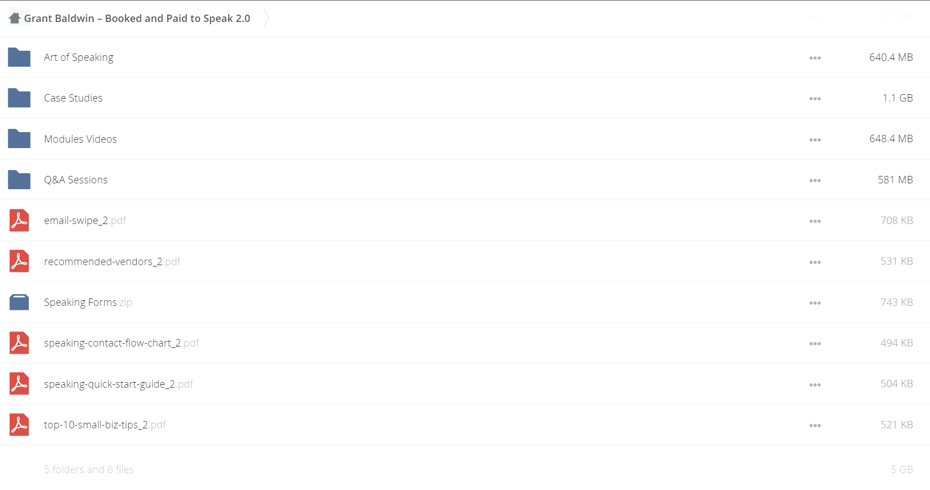This screenshot has height=490, width=930.
Task: Open the speaking-quick-start-guide_2.pdf file
Action: coord(118,384)
